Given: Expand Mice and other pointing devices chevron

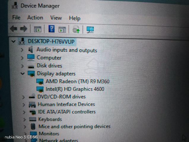Looking at the screenshot, I should tap(25, 127).
